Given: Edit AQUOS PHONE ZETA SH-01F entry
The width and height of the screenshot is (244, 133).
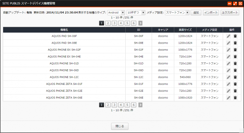Looking at the screenshot, I should pos(228,84).
